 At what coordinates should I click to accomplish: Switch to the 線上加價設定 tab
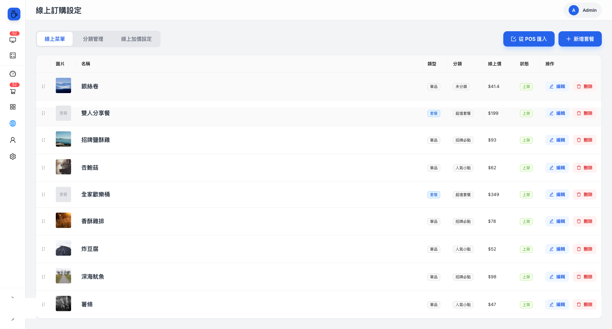coord(136,39)
